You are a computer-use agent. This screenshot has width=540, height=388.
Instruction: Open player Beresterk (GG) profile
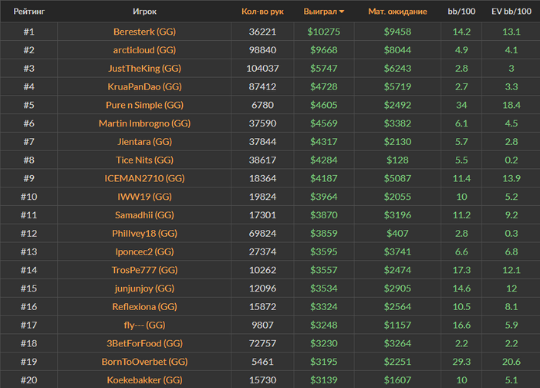click(146, 32)
